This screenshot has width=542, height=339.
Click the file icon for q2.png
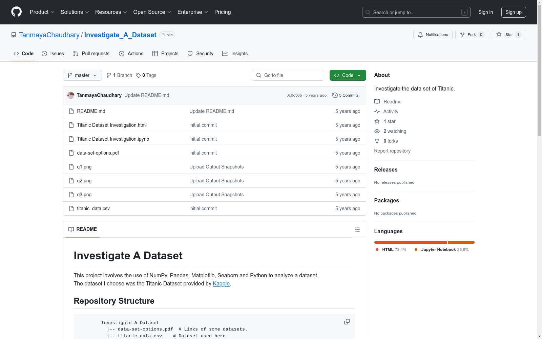(71, 181)
